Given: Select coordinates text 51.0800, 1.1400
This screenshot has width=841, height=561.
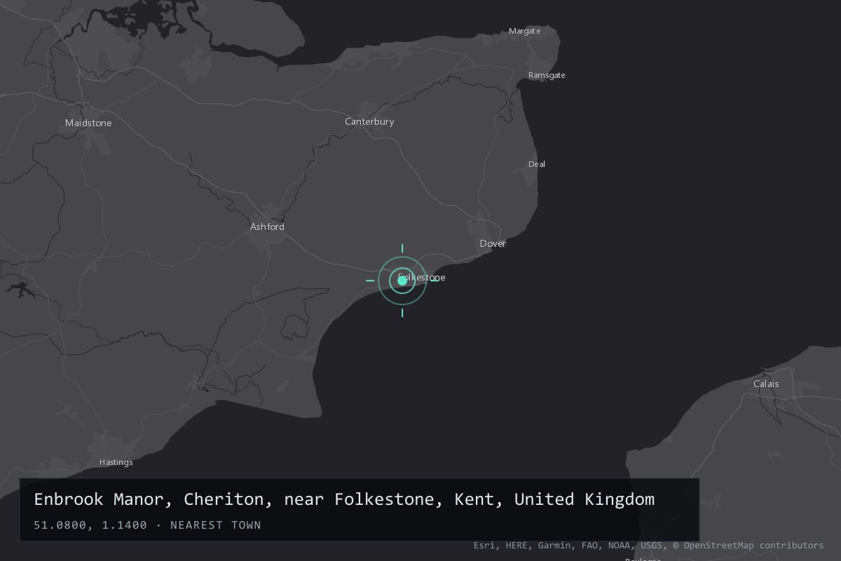Looking at the screenshot, I should click(90, 525).
